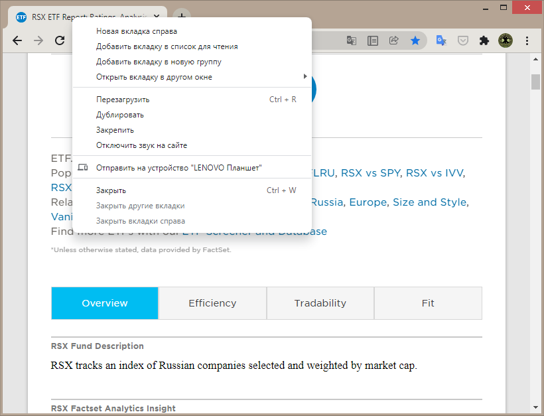This screenshot has height=416, width=544.
Task: Reload the page with the refresh icon
Action: click(60, 40)
